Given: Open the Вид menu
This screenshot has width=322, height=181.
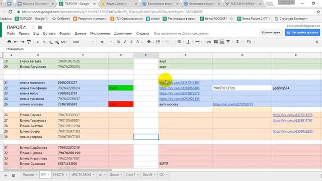Looking at the screenshot, I should [x=36, y=34].
